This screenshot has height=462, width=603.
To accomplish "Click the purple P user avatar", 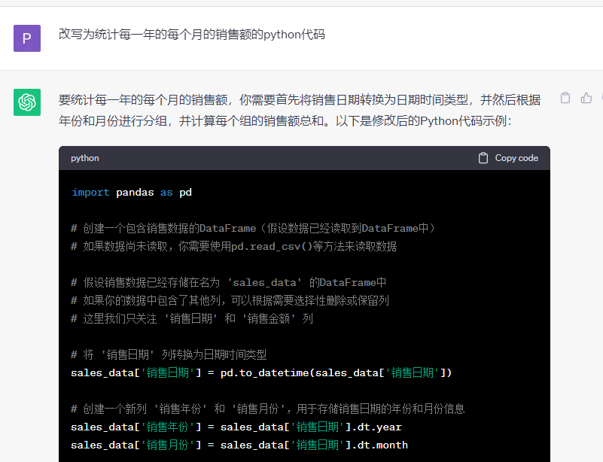I will coord(27,38).
